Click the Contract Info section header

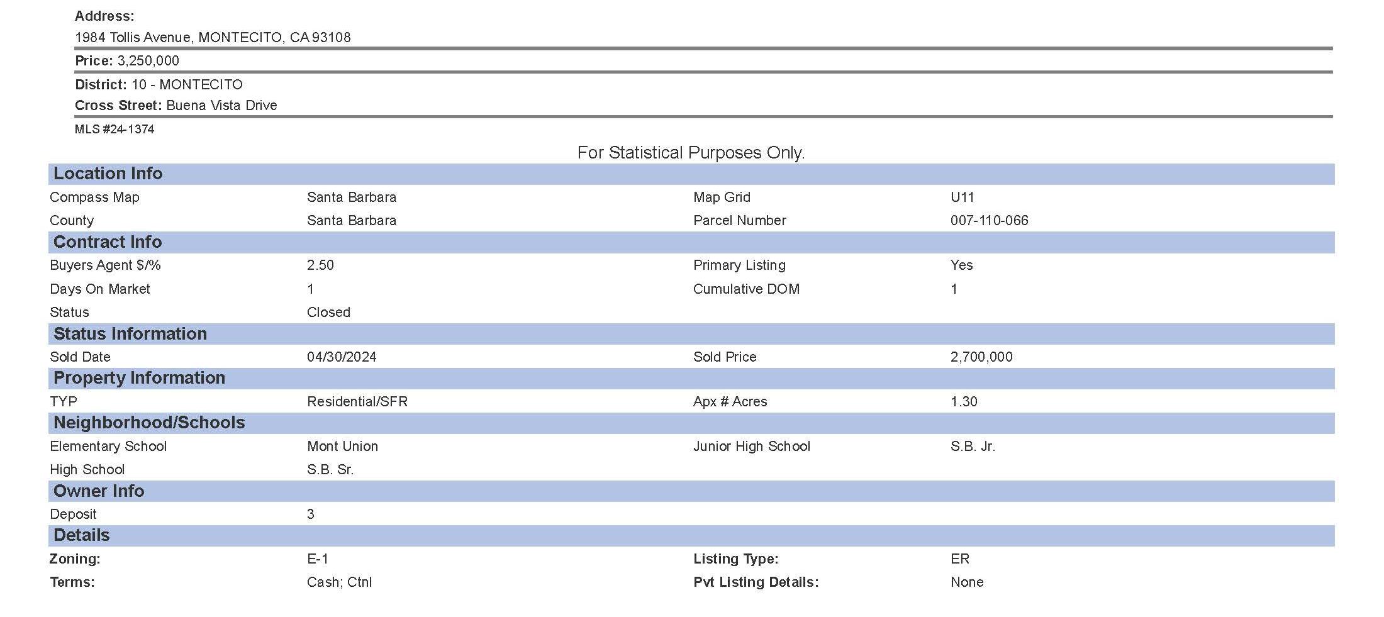(x=108, y=242)
